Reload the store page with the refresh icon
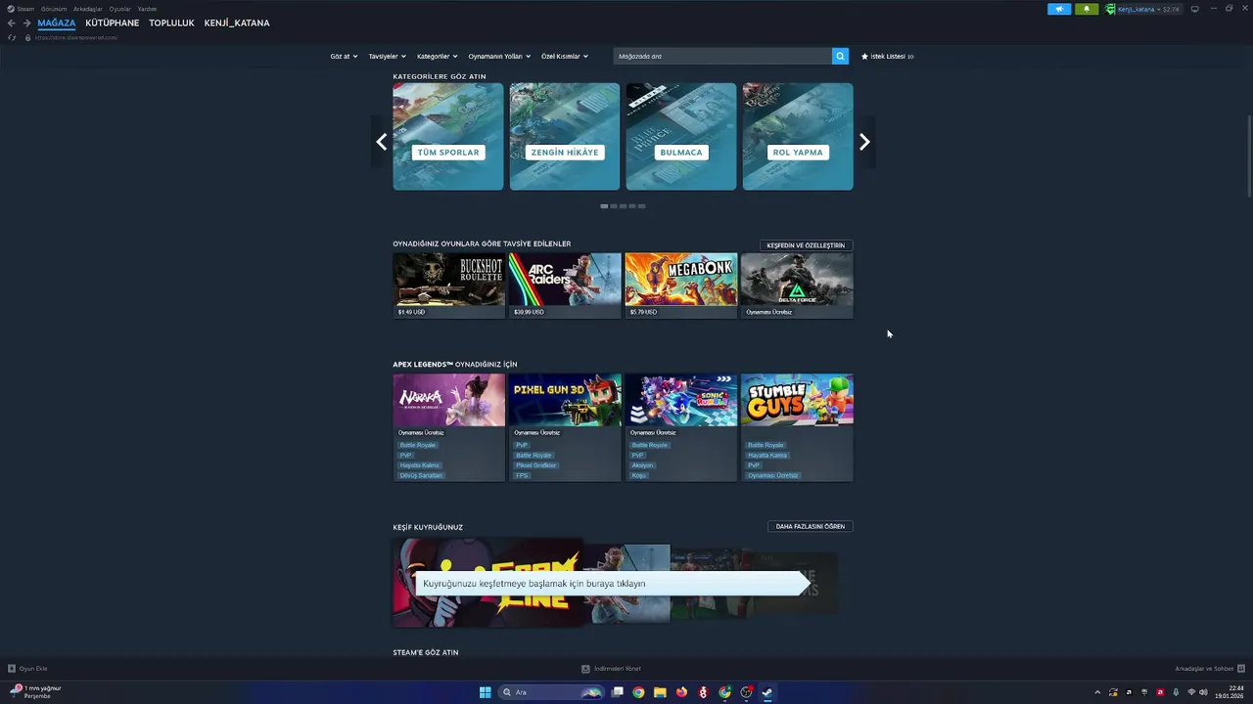This screenshot has width=1253, height=704. [12, 37]
